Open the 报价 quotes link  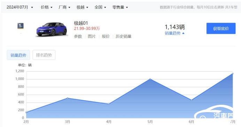(106, 36)
